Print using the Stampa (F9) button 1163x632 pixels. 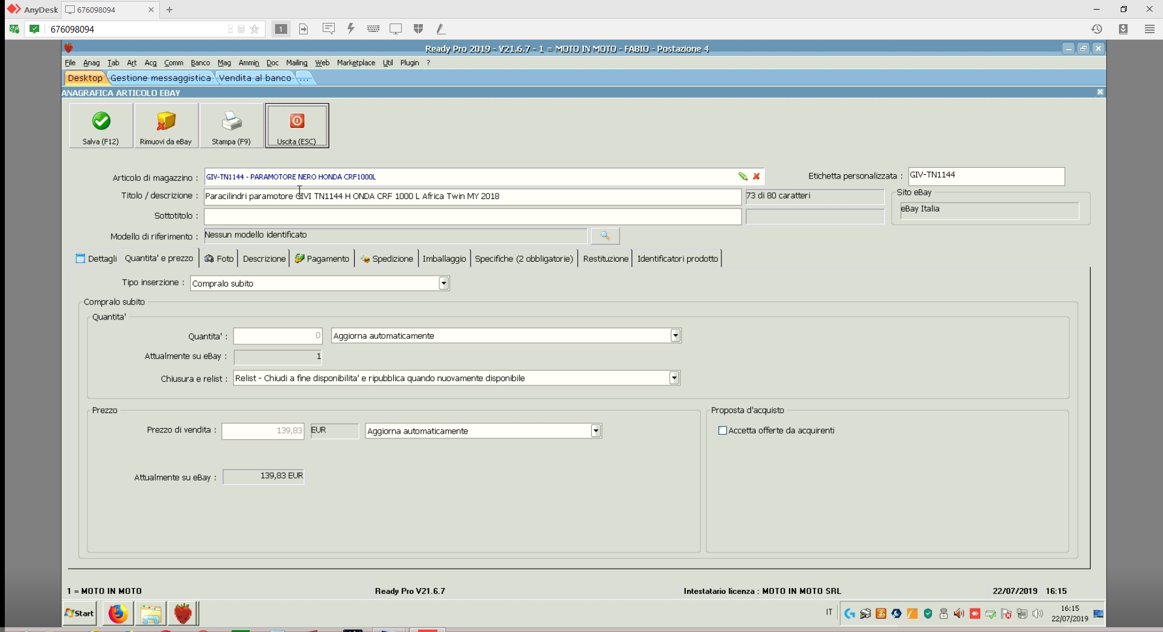click(x=231, y=125)
